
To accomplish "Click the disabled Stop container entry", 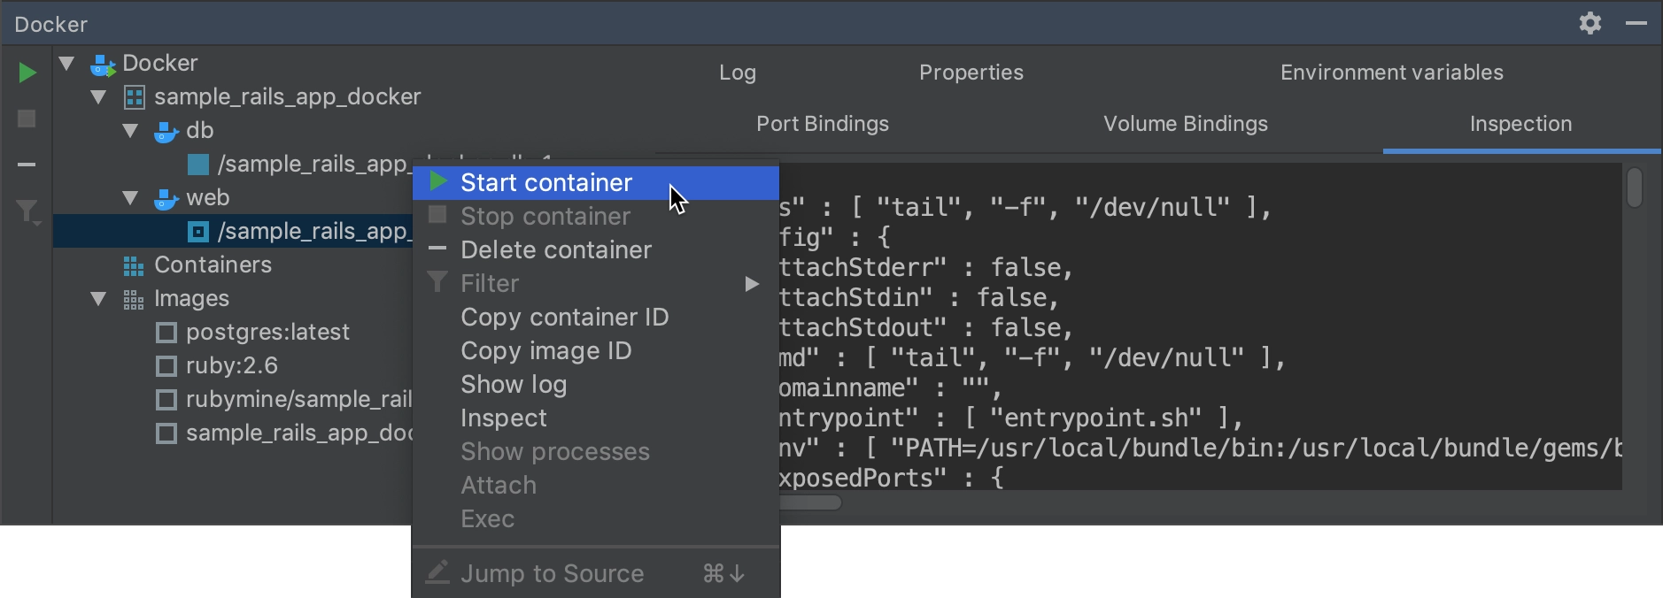I will [x=596, y=217].
